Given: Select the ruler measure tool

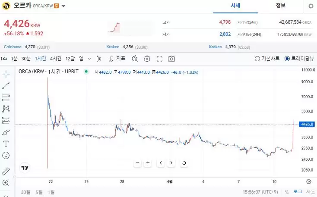Looking at the screenshot, I should (6, 171).
